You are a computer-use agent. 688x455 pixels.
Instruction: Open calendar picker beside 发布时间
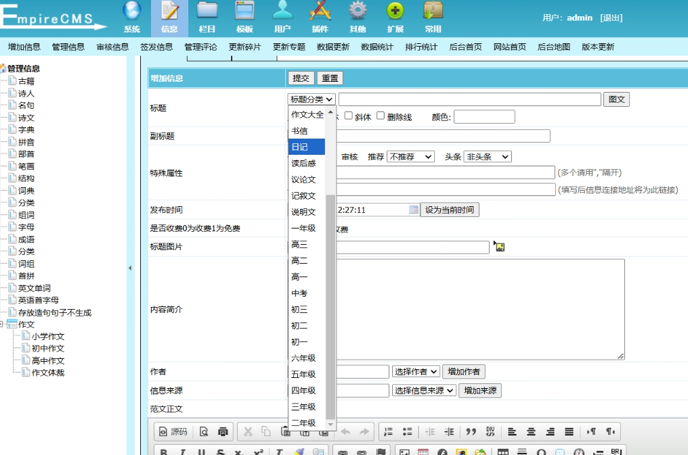click(x=413, y=210)
